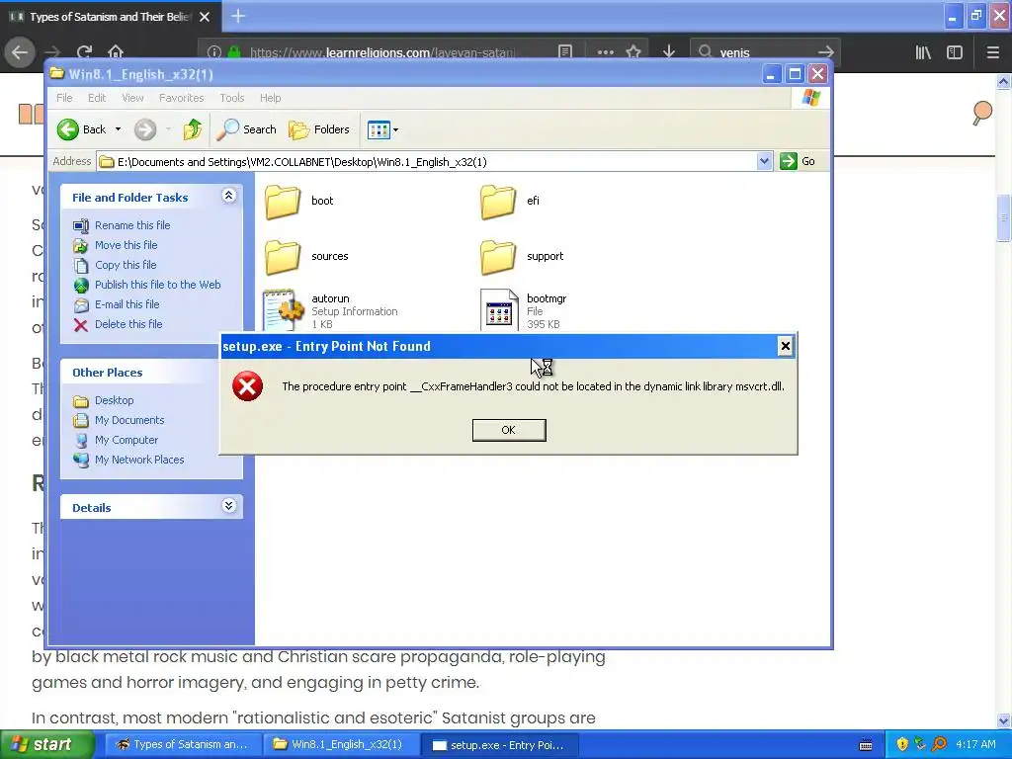The width and height of the screenshot is (1012, 759).
Task: Open the Tools menu in Explorer
Action: point(231,98)
